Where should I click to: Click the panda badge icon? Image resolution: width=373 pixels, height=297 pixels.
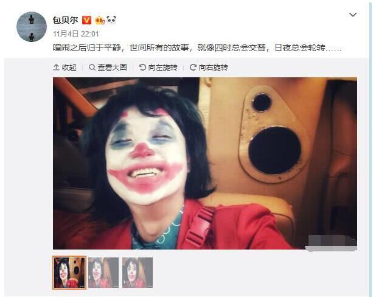pos(111,20)
